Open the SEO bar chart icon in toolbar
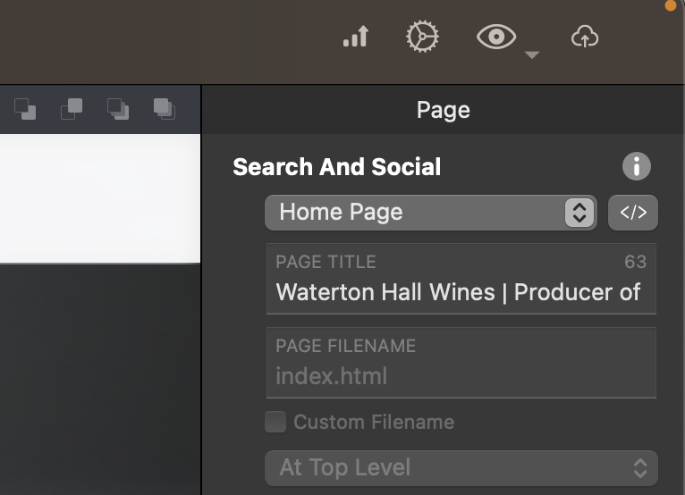This screenshot has height=495, width=685. click(x=356, y=38)
